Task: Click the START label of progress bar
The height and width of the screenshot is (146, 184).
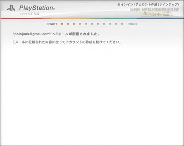Action: 52,24
